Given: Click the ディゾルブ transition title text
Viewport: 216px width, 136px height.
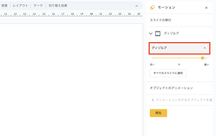Looking at the screenshot, I should pyautogui.click(x=171, y=33).
